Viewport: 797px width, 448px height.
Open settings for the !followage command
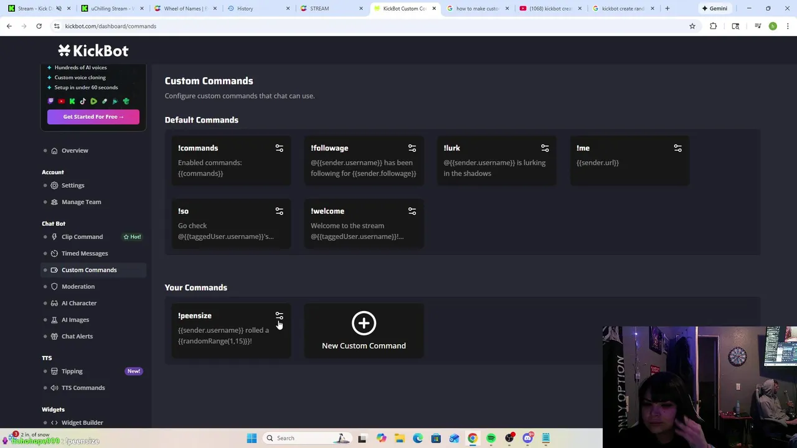tap(412, 148)
